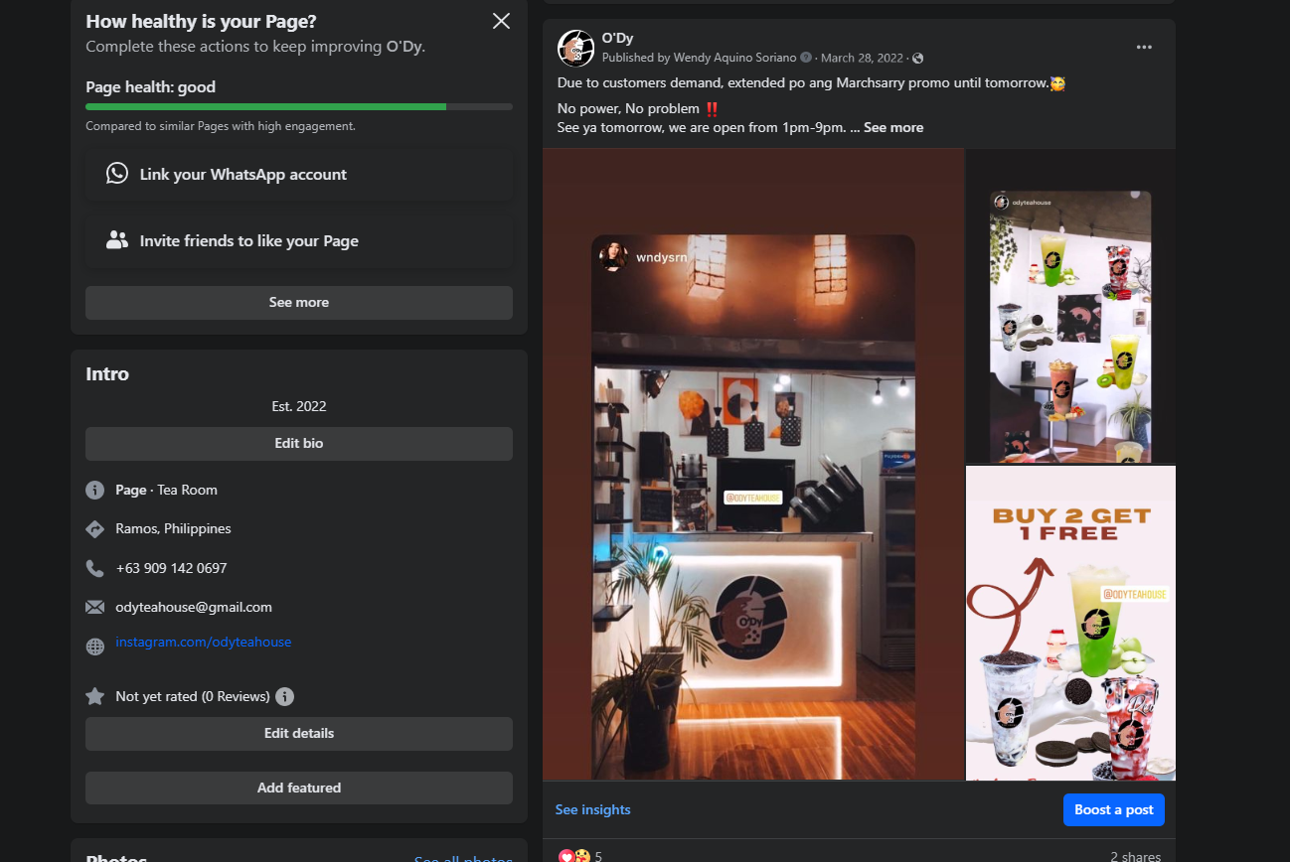Close the Page health panel

point(501,21)
